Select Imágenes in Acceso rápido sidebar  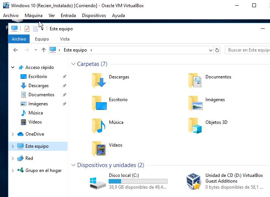click(38, 104)
